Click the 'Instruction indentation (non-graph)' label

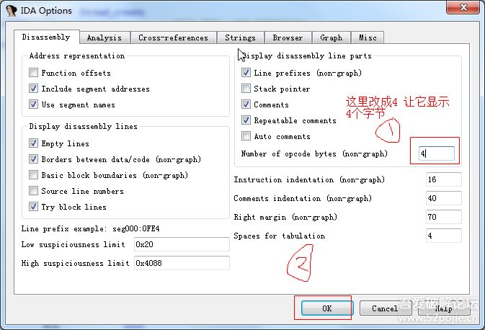309,179
